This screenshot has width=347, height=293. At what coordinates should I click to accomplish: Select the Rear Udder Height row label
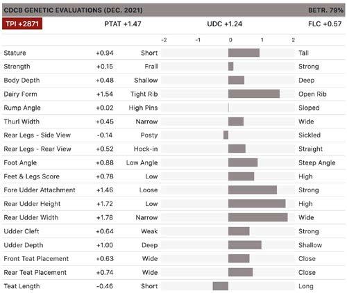(32, 204)
